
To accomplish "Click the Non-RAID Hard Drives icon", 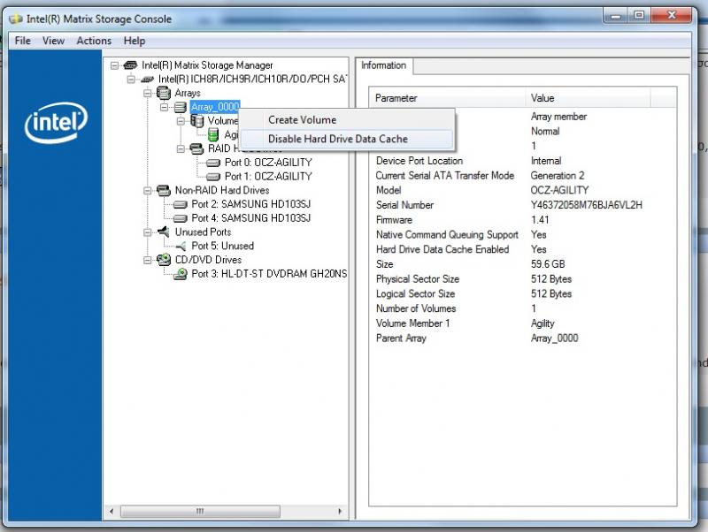I will click(164, 190).
